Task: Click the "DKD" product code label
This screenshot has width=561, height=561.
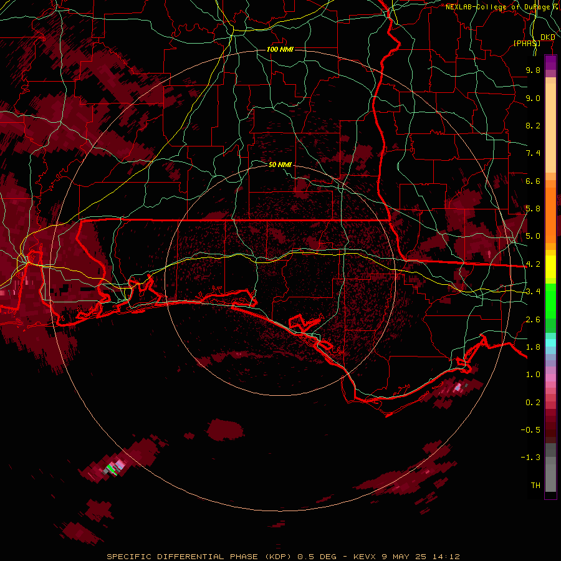Action: tap(548, 37)
